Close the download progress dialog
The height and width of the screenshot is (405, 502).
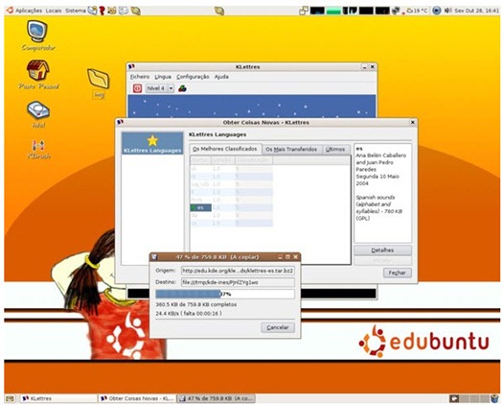[x=296, y=257]
